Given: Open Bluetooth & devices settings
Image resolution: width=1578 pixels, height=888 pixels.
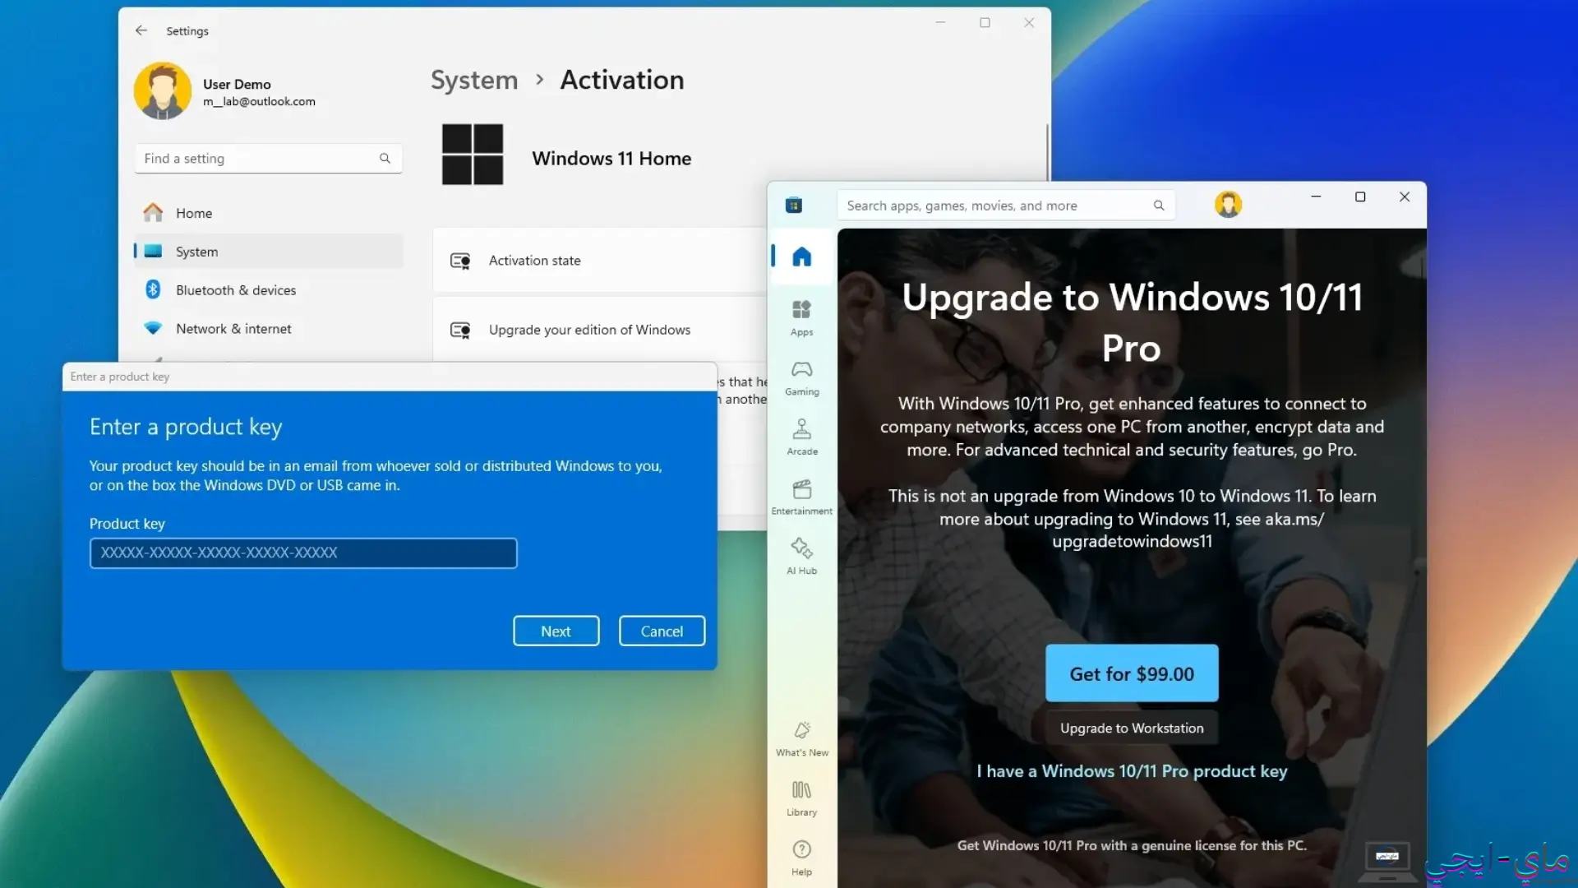Looking at the screenshot, I should click(269, 290).
